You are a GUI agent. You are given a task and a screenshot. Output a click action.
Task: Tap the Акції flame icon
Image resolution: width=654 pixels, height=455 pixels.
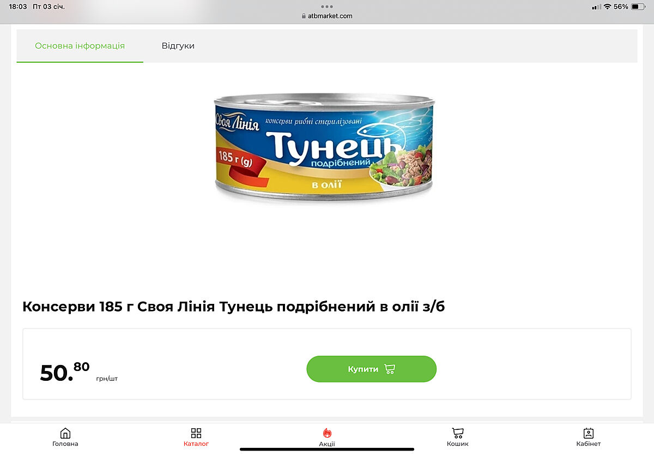point(327,433)
